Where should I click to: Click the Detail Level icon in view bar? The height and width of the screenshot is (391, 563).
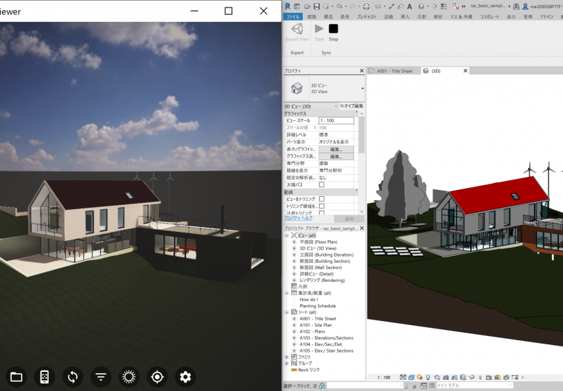(403, 377)
